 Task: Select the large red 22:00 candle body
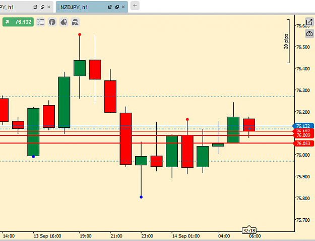pyautogui.click(x=126, y=139)
